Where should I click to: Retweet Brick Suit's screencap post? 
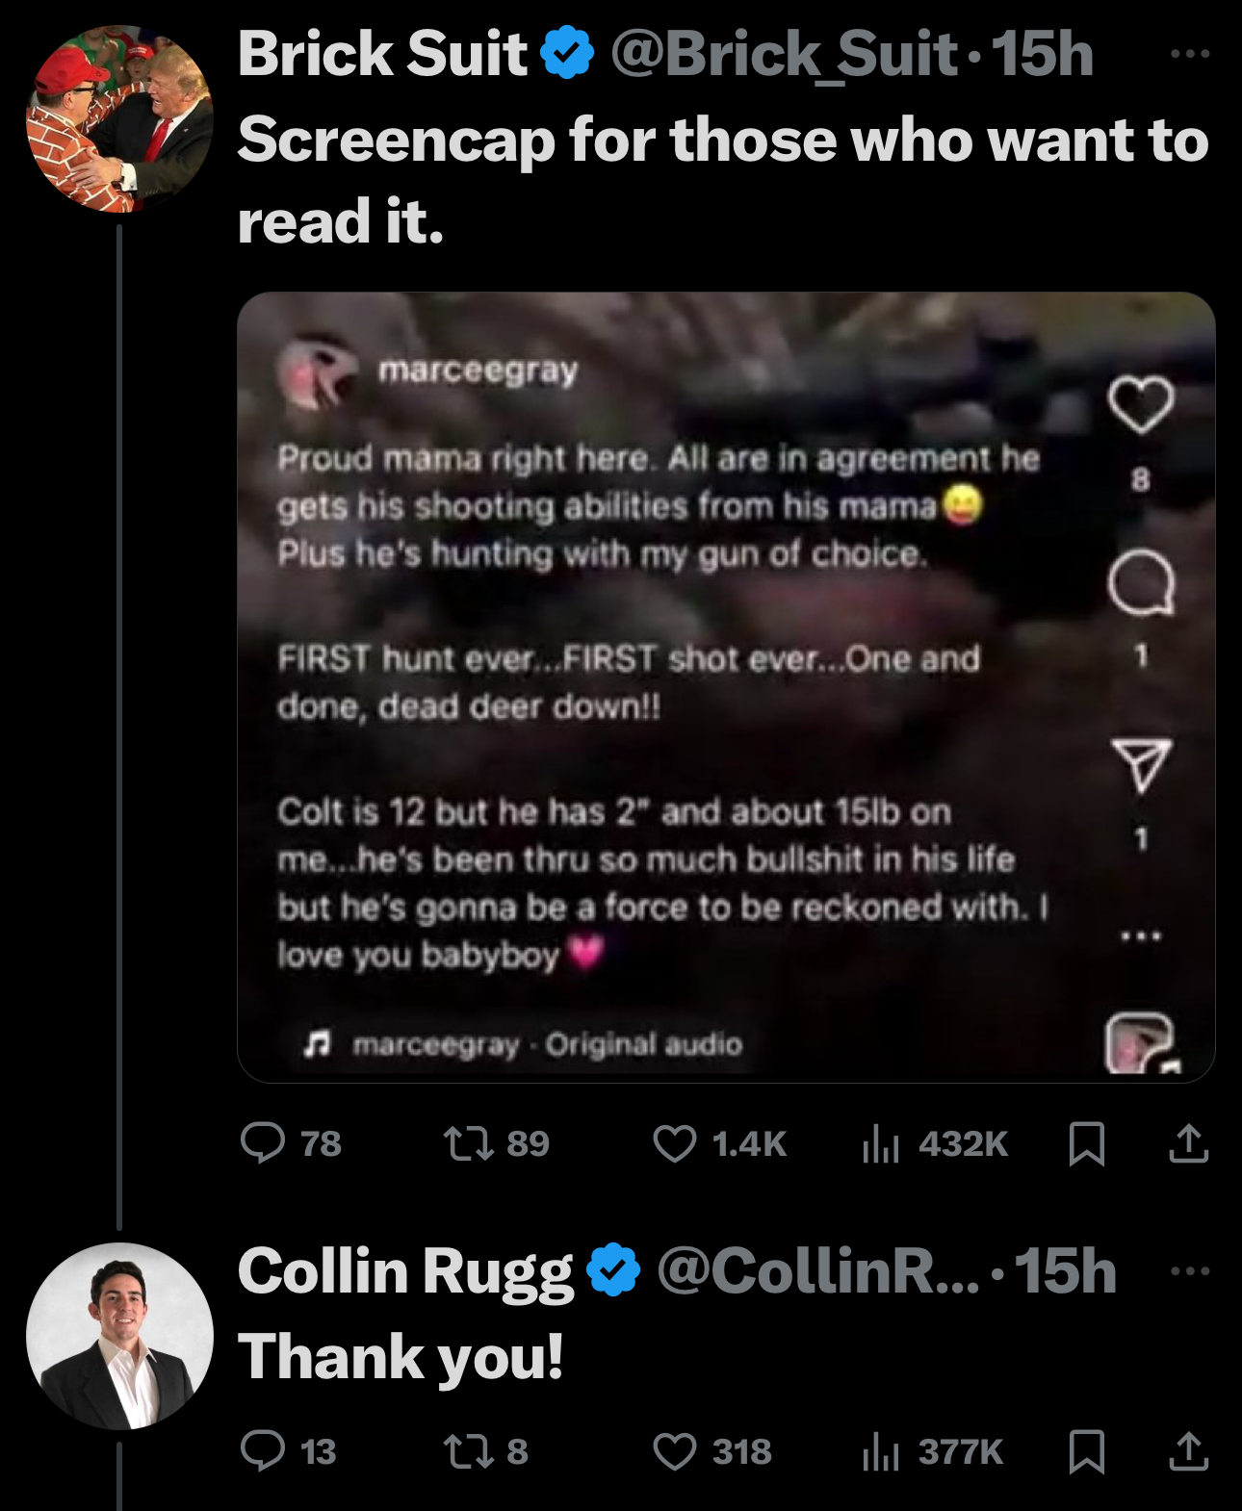tap(469, 1143)
